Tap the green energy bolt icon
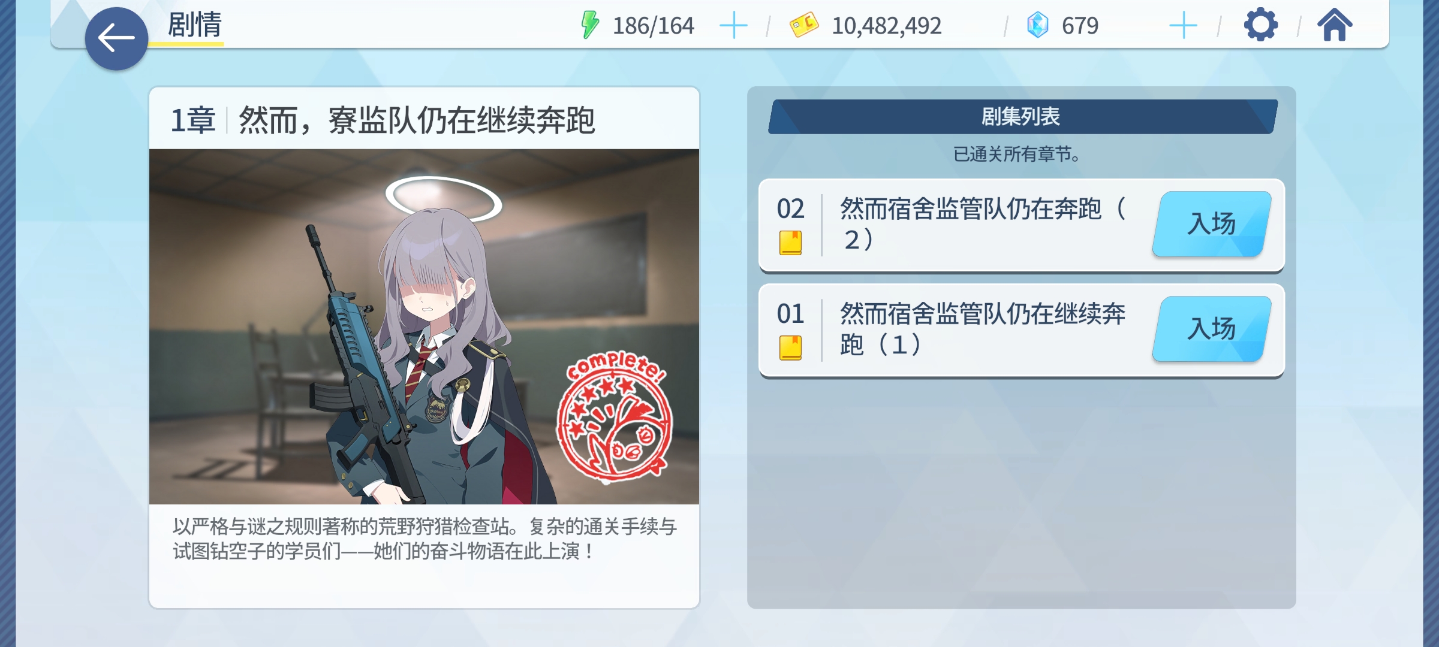This screenshot has width=1439, height=647. click(x=590, y=25)
